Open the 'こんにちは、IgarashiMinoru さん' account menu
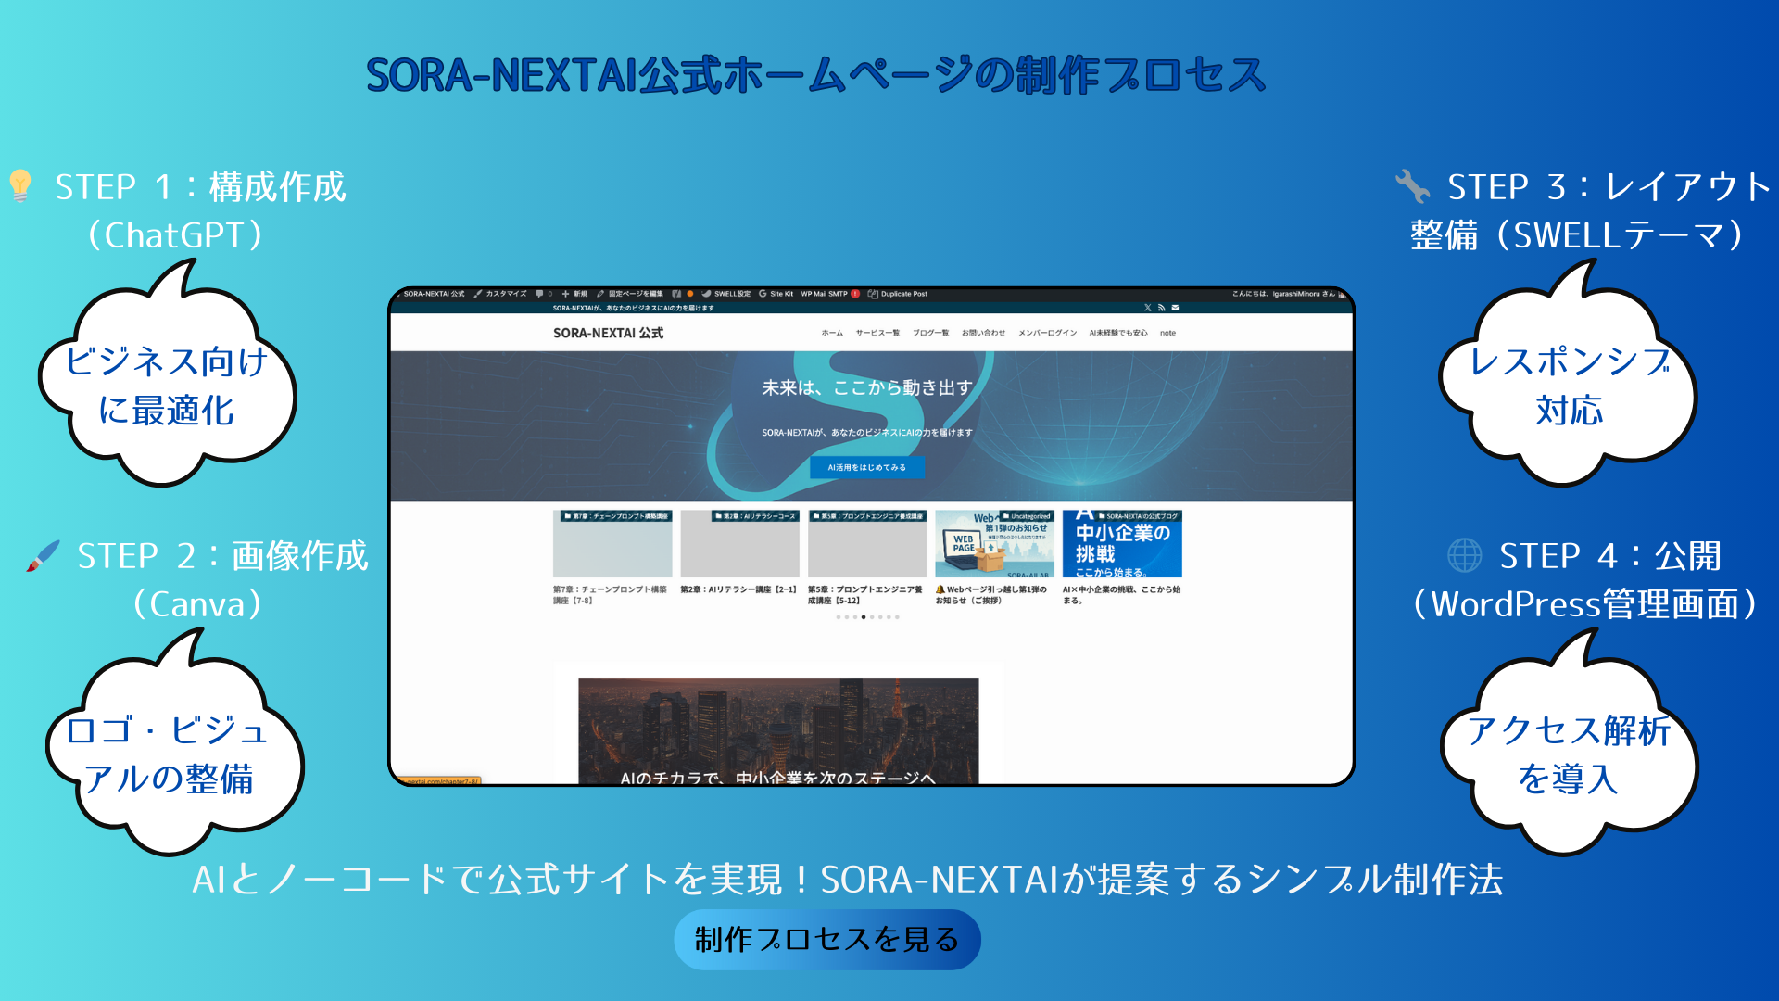Image resolution: width=1779 pixels, height=1001 pixels. click(1289, 294)
